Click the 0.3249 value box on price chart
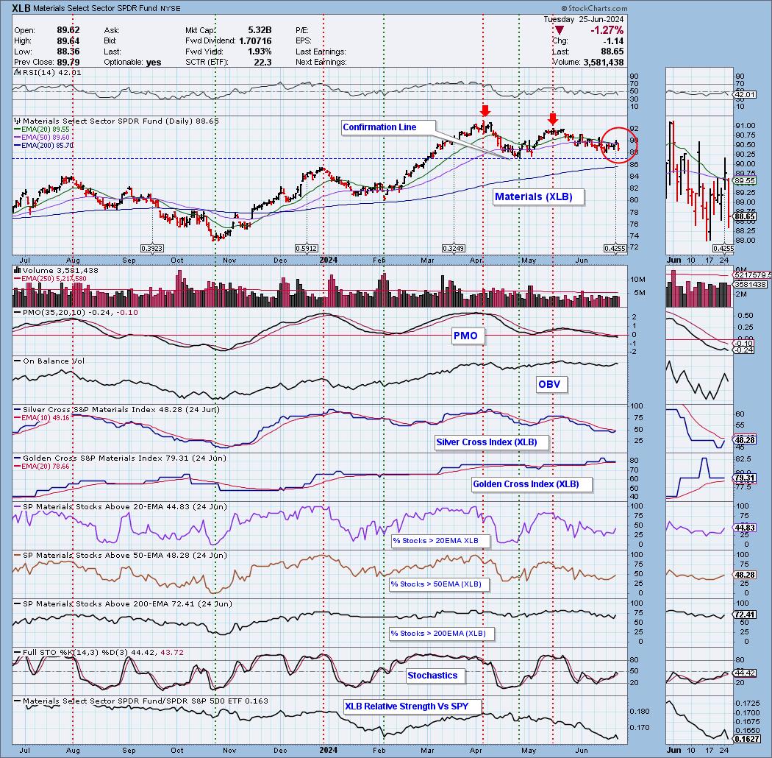772x758 pixels. tap(454, 249)
